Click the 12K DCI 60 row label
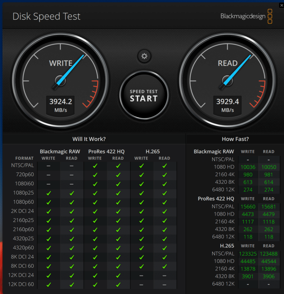Screen dimensions: 284x294 click(21, 284)
